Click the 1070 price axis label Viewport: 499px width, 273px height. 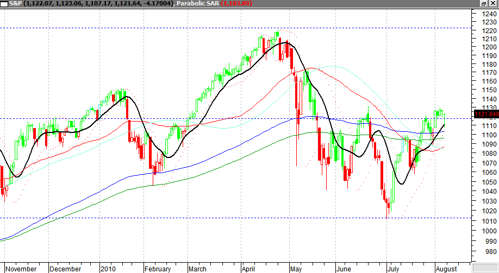[x=489, y=163]
